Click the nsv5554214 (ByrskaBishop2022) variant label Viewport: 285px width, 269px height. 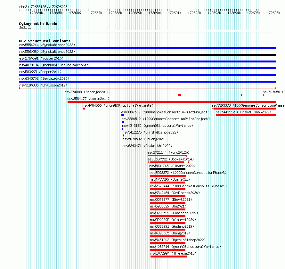47,45
